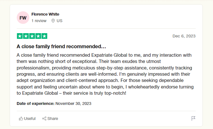
Task: Open Florence White's profile name link
Action: click(45, 14)
